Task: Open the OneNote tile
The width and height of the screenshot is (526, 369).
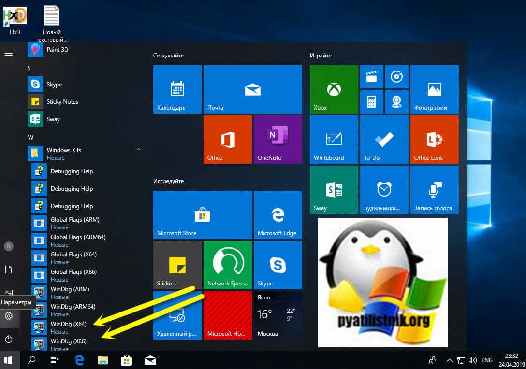Action: [x=278, y=139]
